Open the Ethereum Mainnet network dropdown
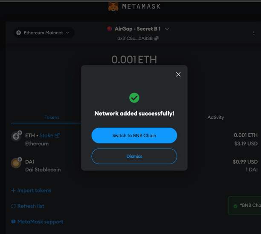The image size is (261, 234). pos(44,33)
